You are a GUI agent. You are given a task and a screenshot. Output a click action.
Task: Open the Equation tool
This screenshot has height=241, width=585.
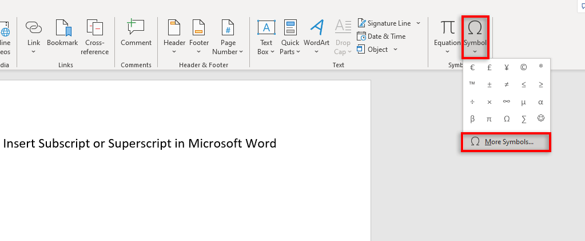[x=447, y=30]
